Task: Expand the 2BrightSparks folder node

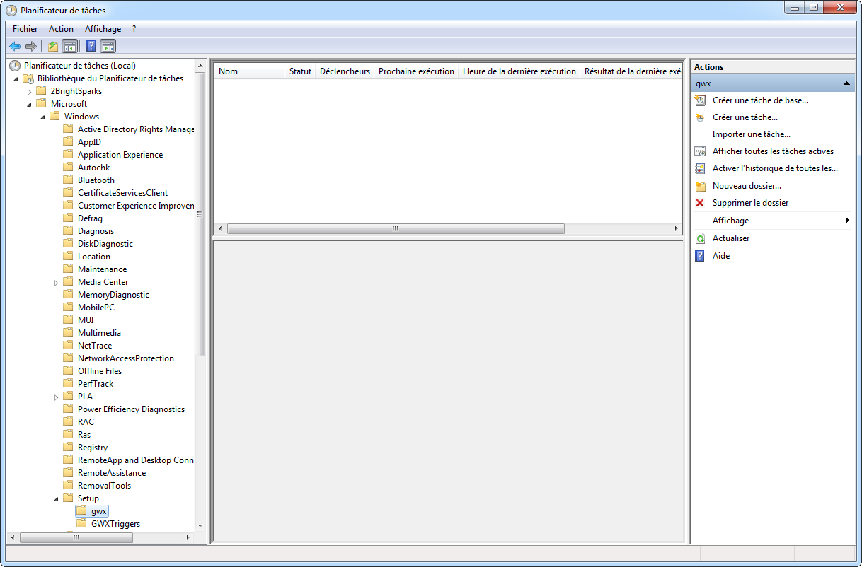Action: pos(29,92)
